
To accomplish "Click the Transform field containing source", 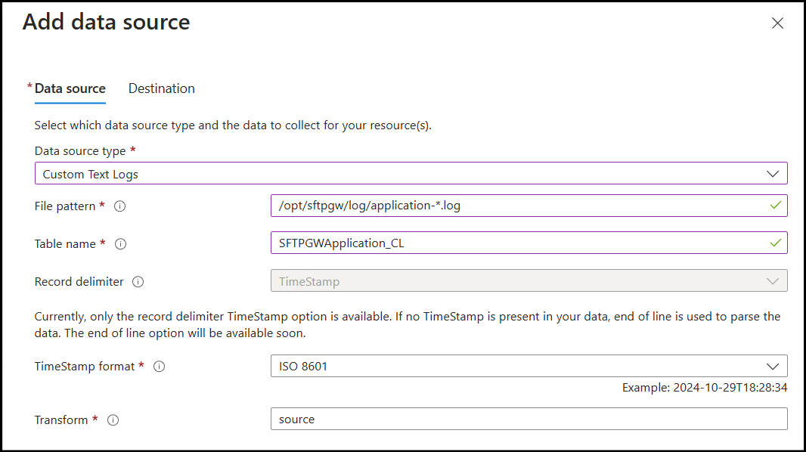I will click(529, 419).
